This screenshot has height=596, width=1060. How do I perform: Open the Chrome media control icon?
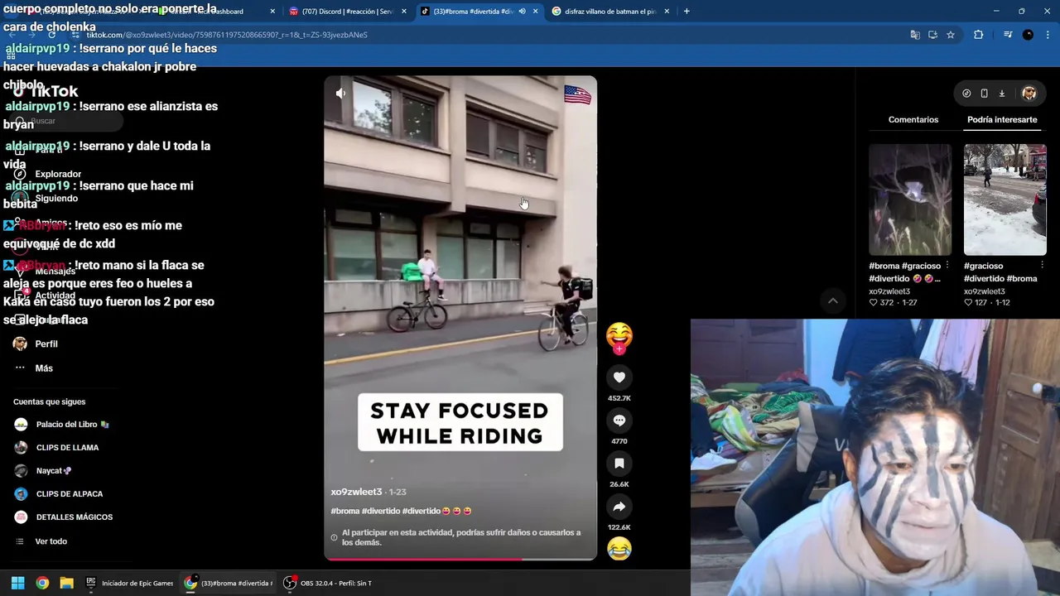coord(1008,35)
